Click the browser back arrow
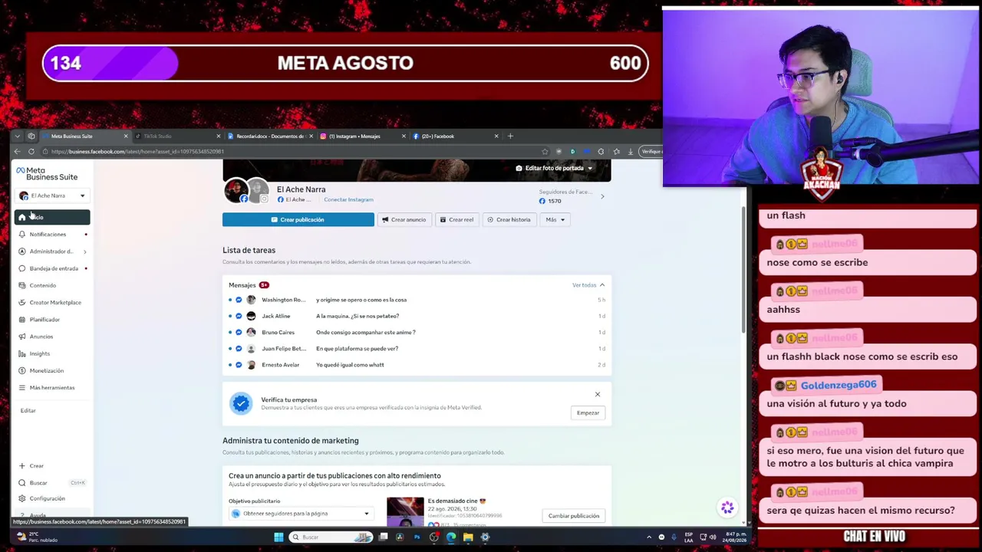The height and width of the screenshot is (552, 982). (18, 151)
